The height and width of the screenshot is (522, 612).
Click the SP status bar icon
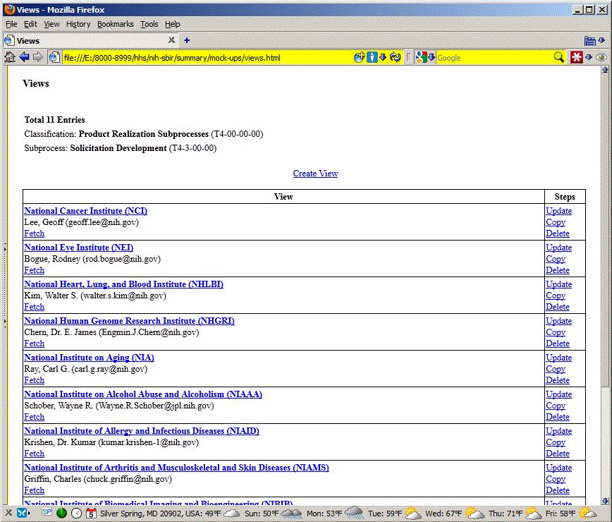point(47,512)
